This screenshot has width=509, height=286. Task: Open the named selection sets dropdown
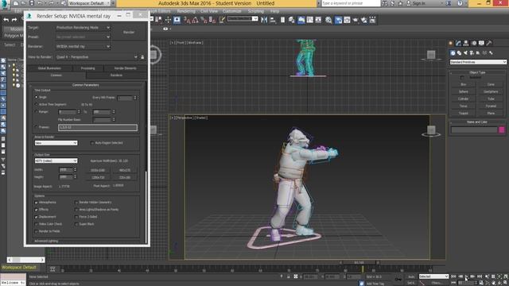click(243, 19)
